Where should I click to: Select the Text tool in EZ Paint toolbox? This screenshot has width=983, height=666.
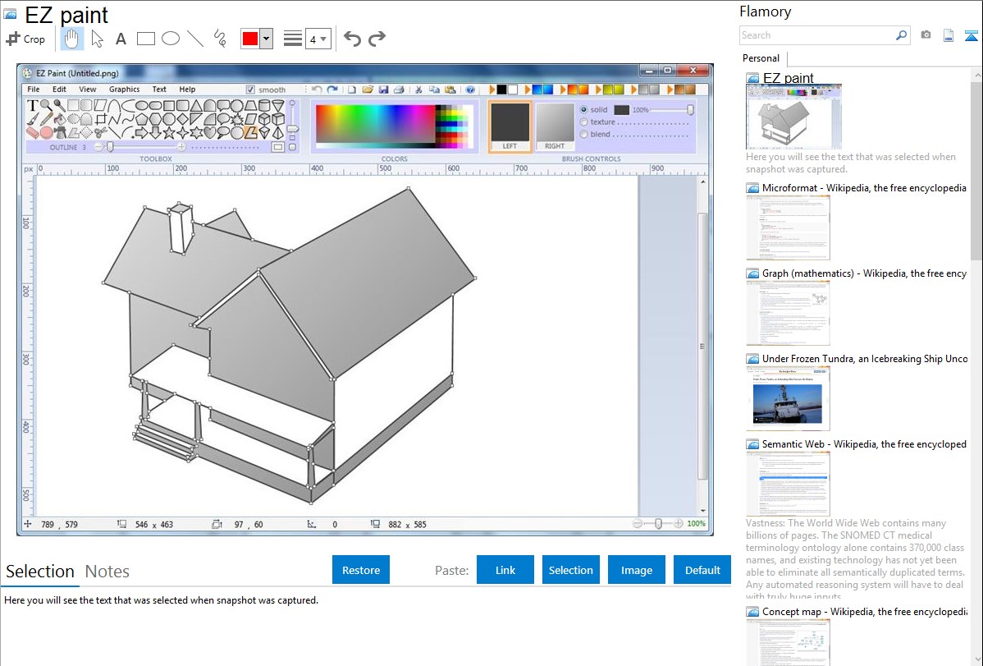coord(31,105)
